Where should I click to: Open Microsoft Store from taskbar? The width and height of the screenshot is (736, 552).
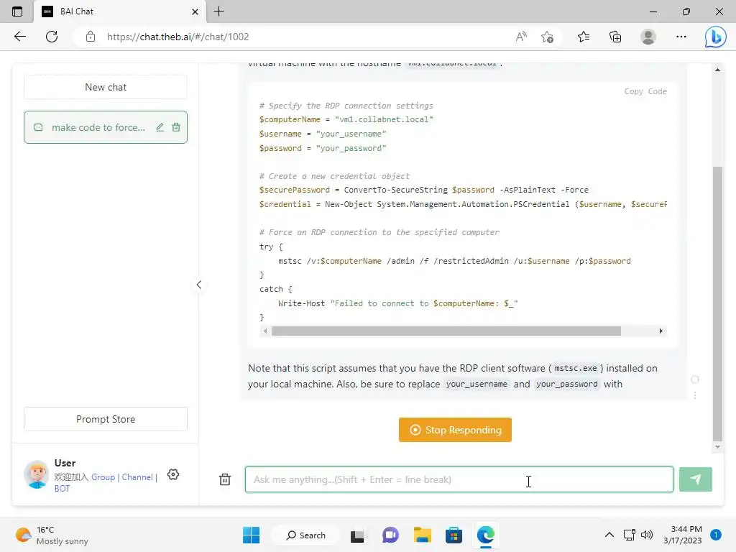click(454, 535)
